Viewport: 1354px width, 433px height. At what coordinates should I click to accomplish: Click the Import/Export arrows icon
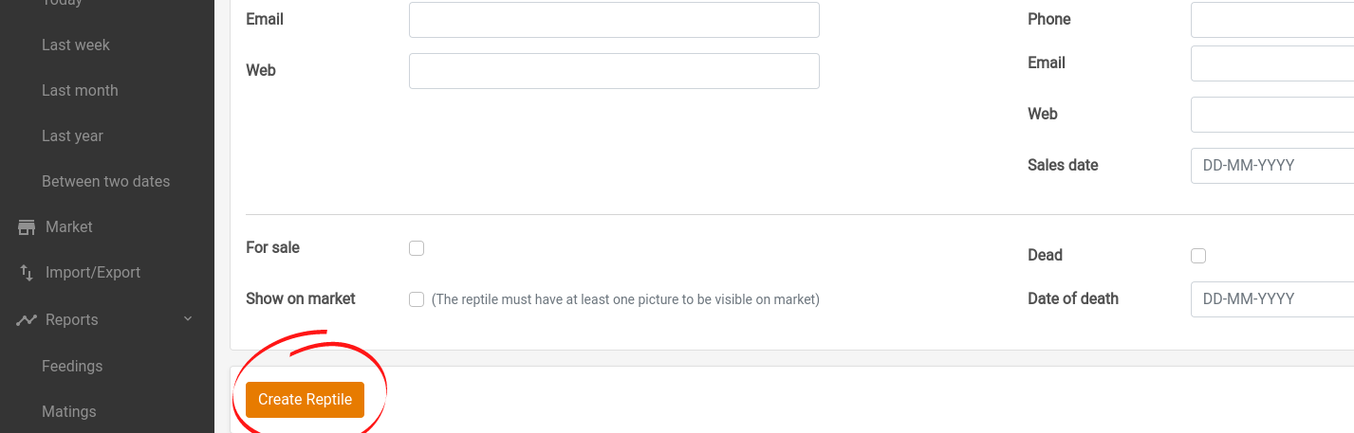26,273
